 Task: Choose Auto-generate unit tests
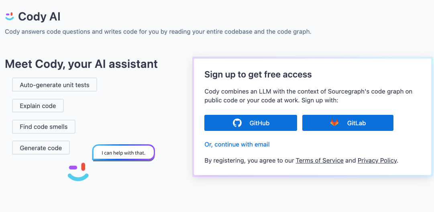(55, 85)
